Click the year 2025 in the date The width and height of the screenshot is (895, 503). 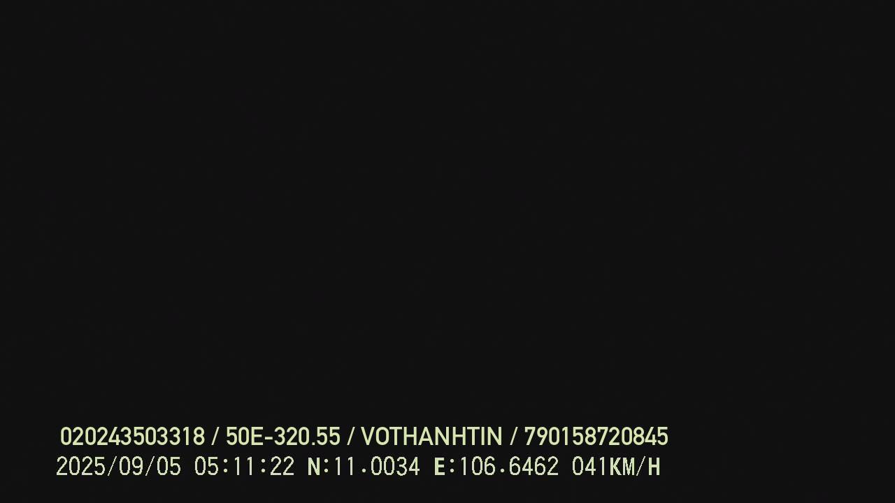pyautogui.click(x=80, y=467)
